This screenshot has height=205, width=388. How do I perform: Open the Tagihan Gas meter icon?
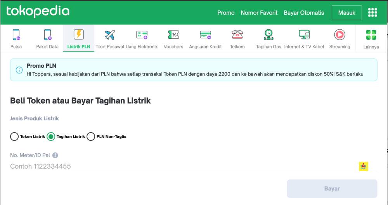tap(268, 34)
